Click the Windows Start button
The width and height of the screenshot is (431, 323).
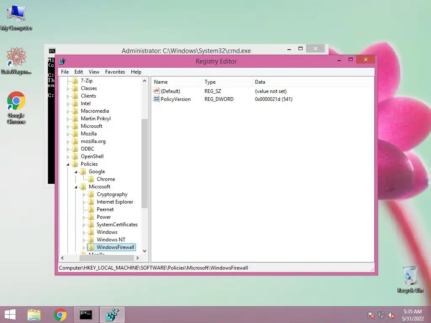coord(10,315)
